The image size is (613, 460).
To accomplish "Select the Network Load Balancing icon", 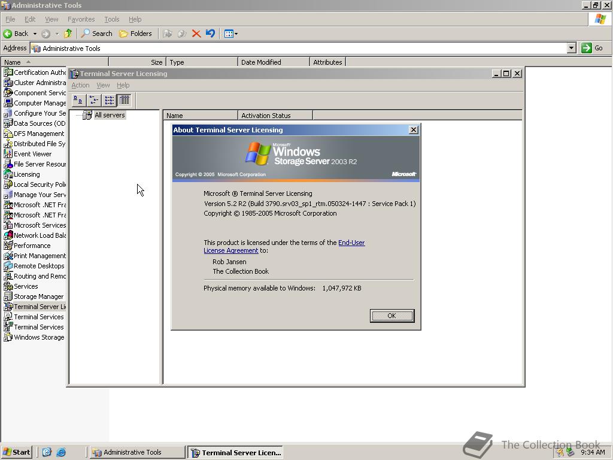I will 8,235.
